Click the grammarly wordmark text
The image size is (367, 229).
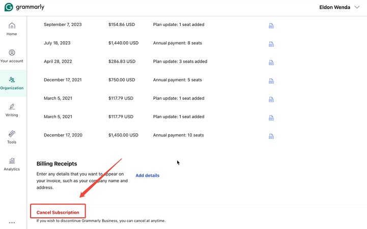pyautogui.click(x=30, y=7)
